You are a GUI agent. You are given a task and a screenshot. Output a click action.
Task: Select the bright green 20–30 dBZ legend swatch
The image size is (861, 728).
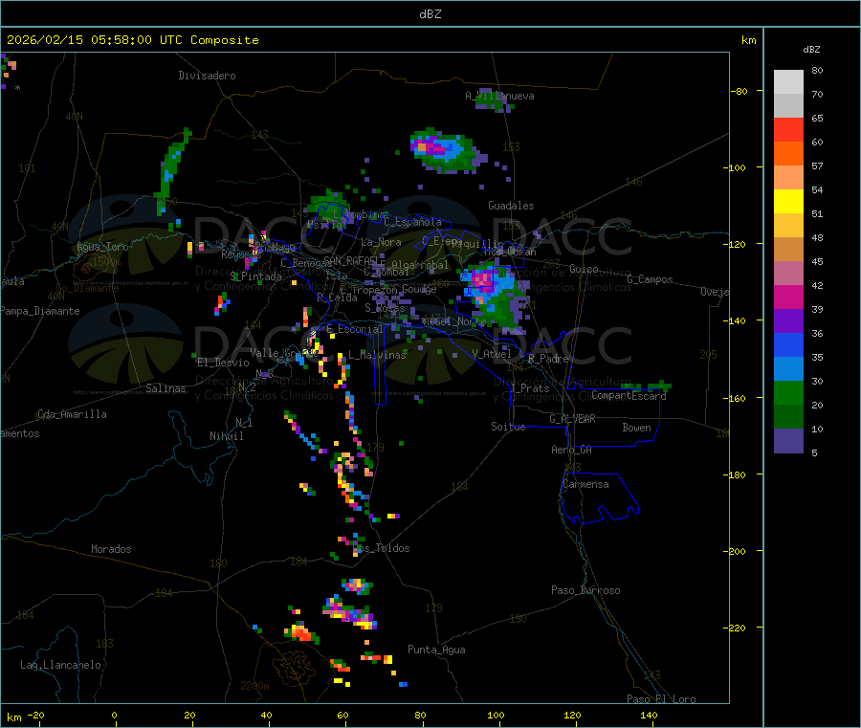click(x=788, y=392)
